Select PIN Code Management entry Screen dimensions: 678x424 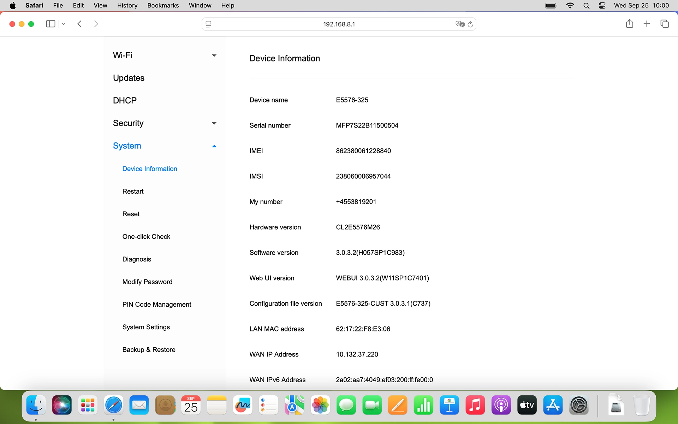(156, 304)
